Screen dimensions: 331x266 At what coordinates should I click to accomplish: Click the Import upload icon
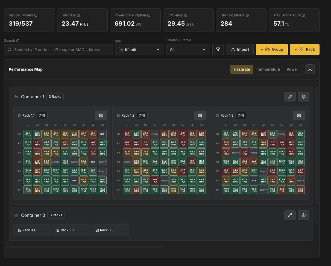point(233,49)
